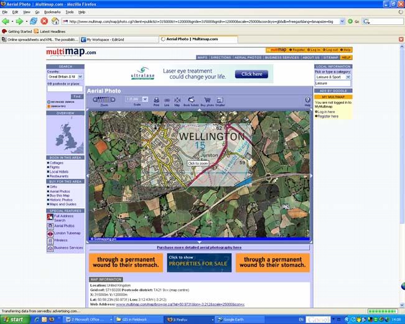Stop loading with the red Stop icon
This screenshot has height=324, width=405.
tap(44, 21)
